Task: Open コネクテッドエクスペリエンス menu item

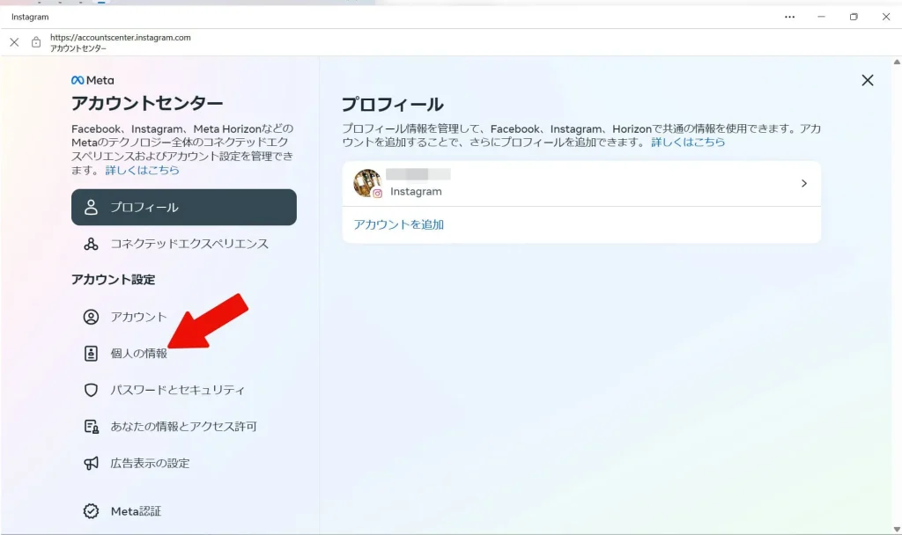Action: point(183,244)
